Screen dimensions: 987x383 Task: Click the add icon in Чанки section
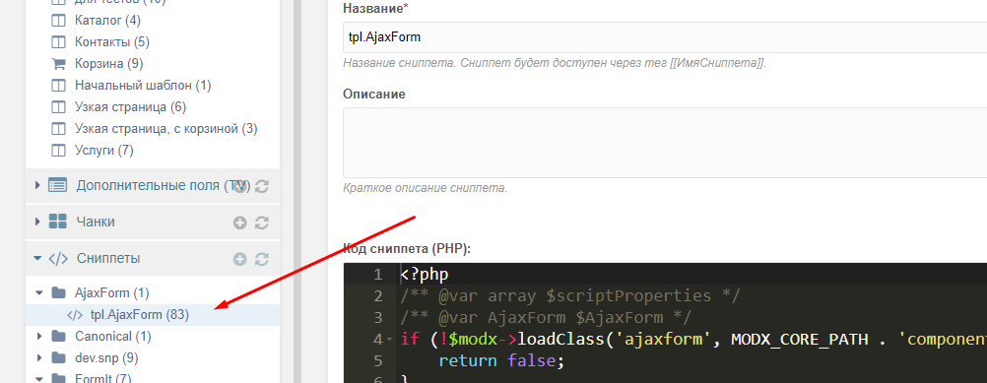[239, 223]
